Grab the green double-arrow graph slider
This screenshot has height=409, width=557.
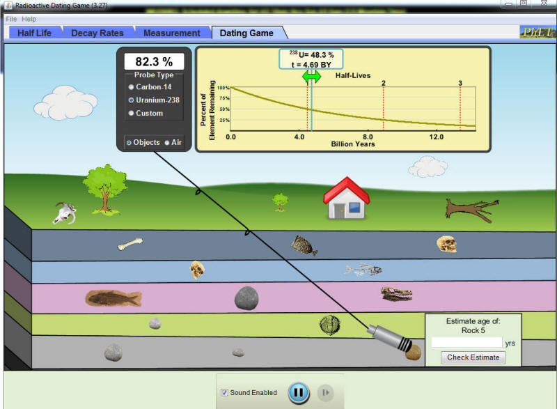[x=311, y=76]
